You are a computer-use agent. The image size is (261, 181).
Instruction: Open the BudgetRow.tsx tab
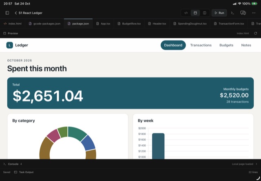tap(129, 24)
